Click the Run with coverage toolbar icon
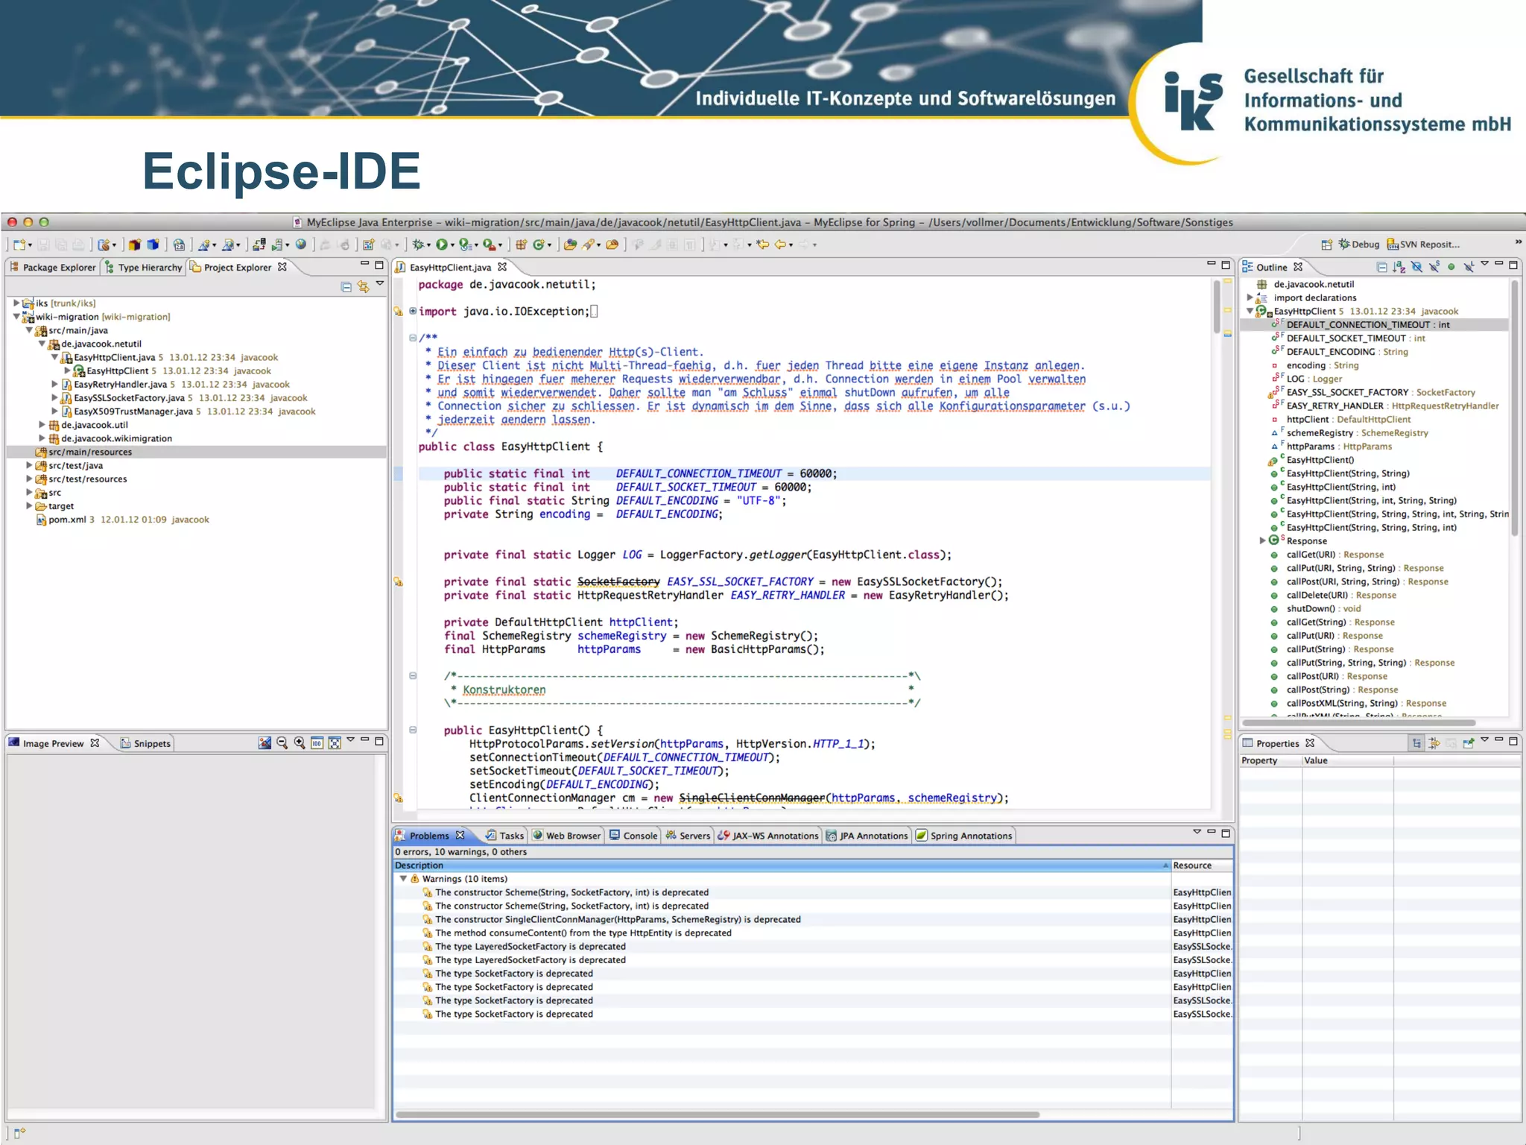The height and width of the screenshot is (1145, 1526). pos(465,245)
